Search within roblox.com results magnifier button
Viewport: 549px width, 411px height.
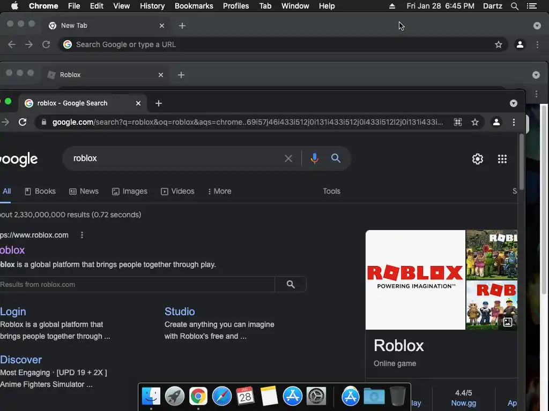click(291, 284)
